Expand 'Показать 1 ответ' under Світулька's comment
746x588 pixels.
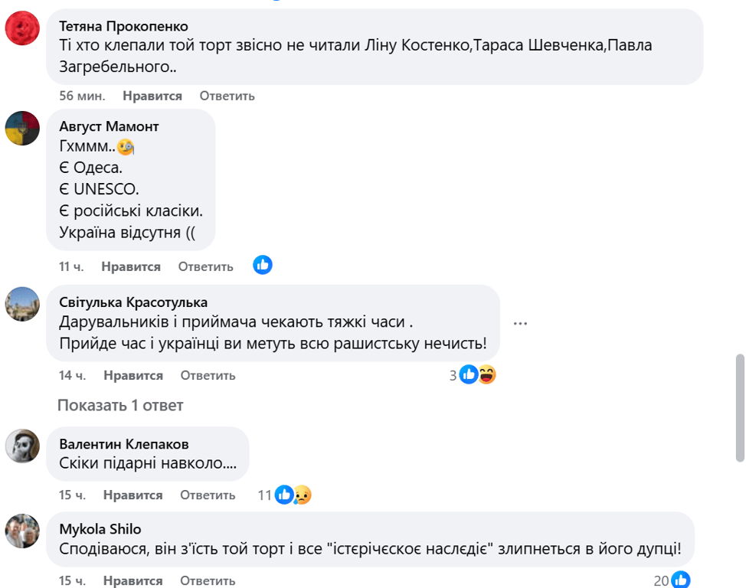[x=119, y=406]
